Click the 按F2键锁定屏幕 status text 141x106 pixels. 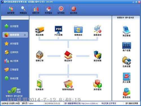(x=132, y=103)
